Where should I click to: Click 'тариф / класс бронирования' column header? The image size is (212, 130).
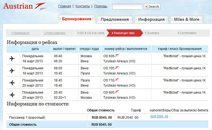pos(179,49)
